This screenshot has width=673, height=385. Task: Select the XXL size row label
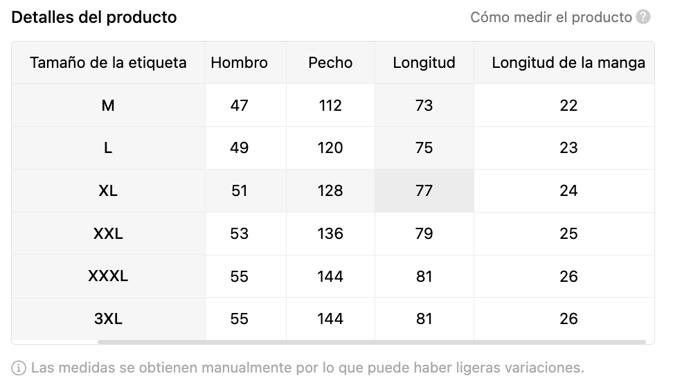point(108,233)
